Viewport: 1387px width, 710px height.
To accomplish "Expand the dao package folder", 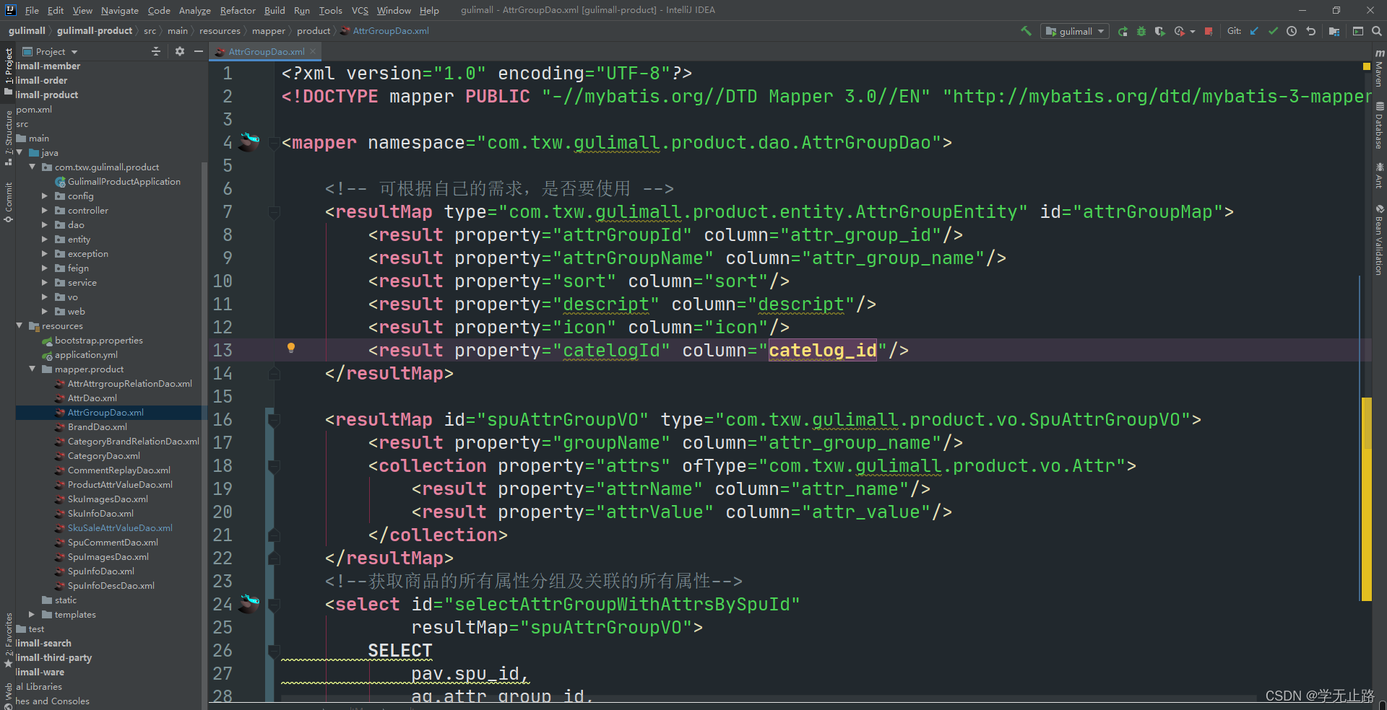I will tap(45, 225).
